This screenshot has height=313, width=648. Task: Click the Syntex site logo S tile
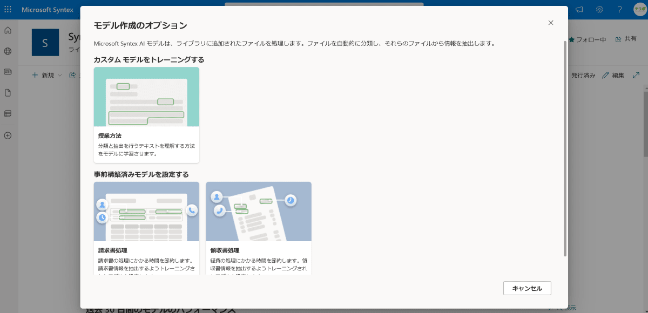point(45,43)
